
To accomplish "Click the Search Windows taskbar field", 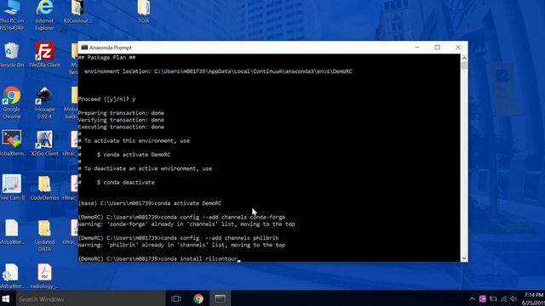I will (90, 299).
